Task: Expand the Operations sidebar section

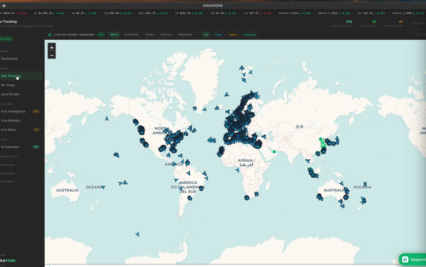Action: coord(7,165)
